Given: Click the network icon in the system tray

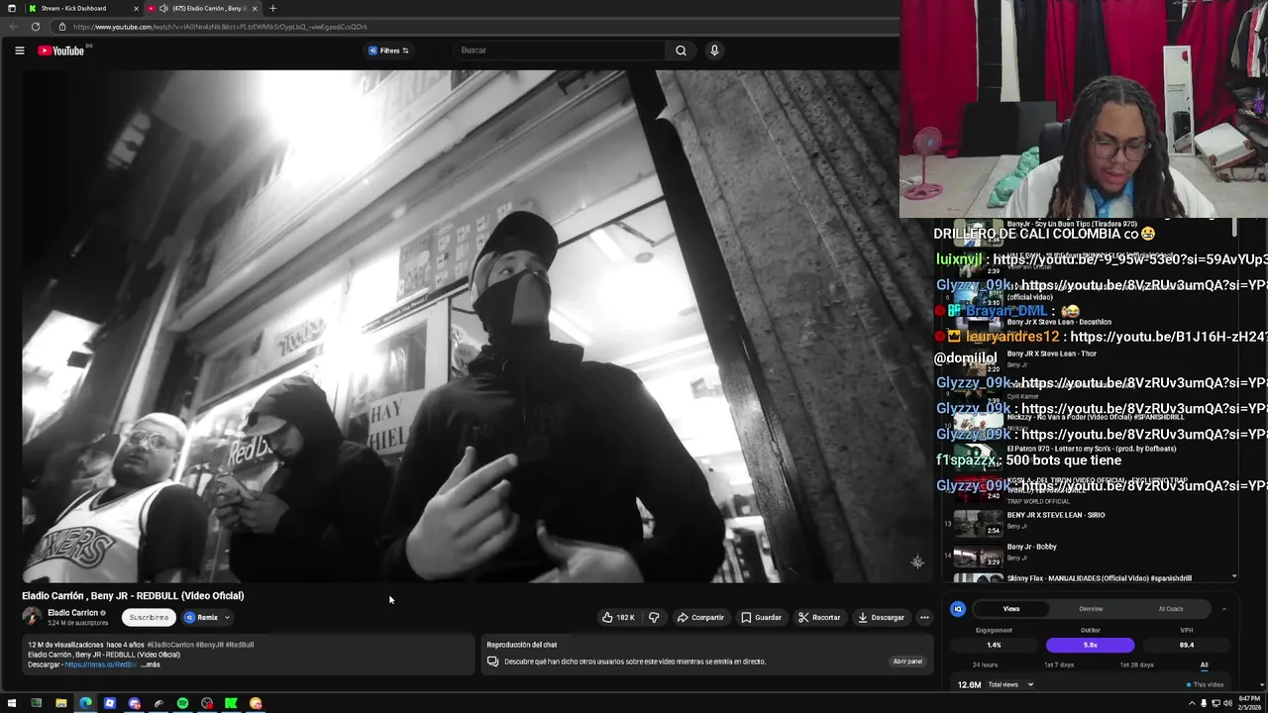Looking at the screenshot, I should [x=1216, y=703].
